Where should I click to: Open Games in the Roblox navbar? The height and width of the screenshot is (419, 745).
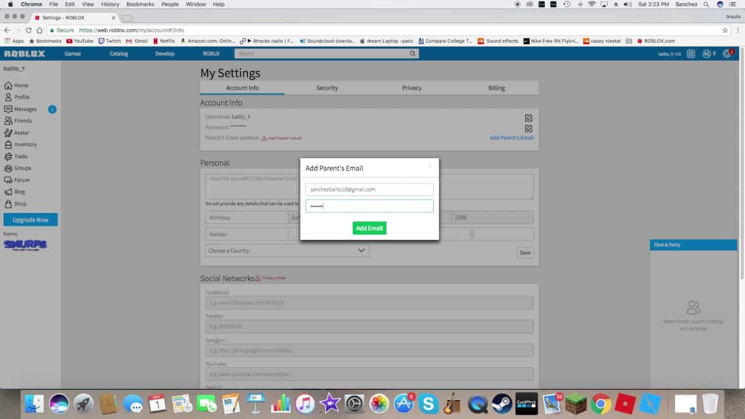[73, 54]
